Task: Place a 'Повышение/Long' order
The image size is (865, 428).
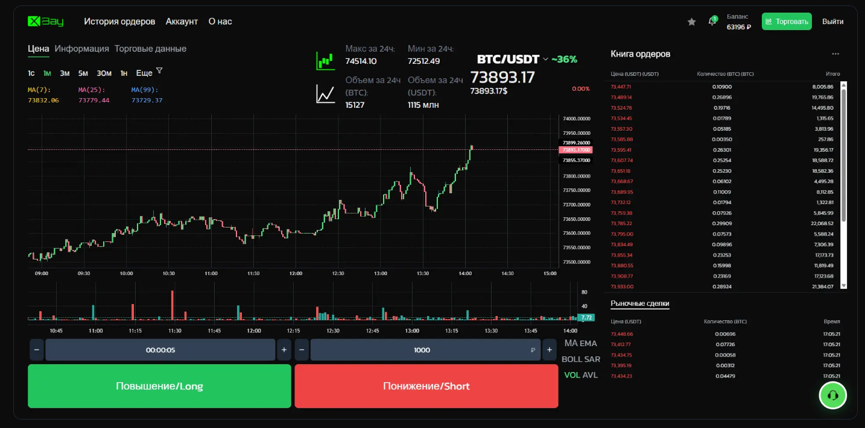Action: pyautogui.click(x=159, y=386)
